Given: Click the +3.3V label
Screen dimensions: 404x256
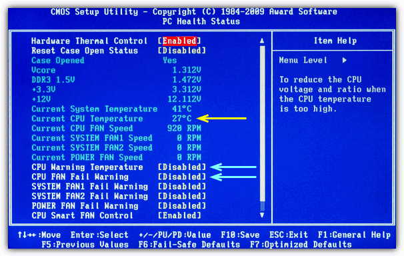Looking at the screenshot, I should (43, 89).
